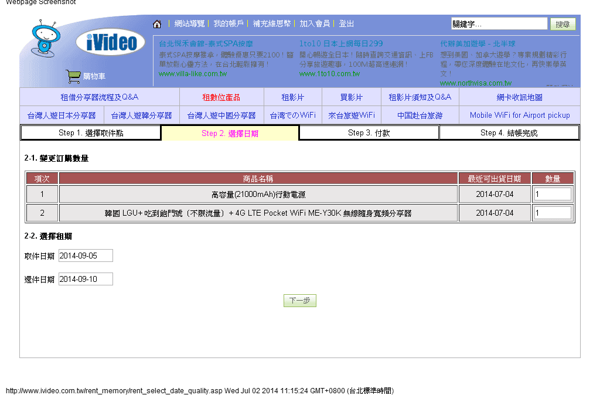Open 我的帳戶 from the top menu

[229, 24]
